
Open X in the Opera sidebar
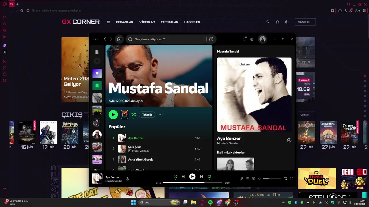[5, 52]
